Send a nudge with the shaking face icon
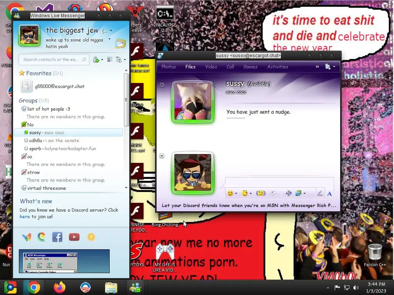The width and height of the screenshot is (394, 295). [261, 193]
